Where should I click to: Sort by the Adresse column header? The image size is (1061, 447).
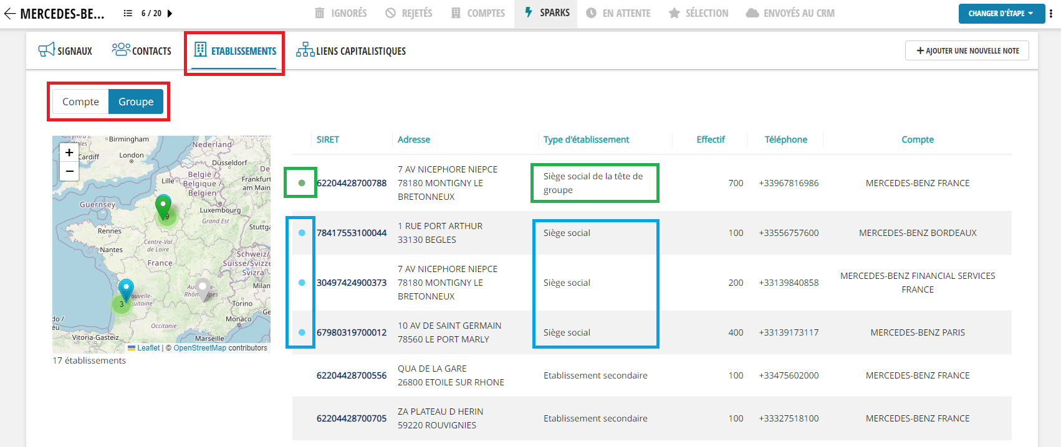(x=414, y=139)
